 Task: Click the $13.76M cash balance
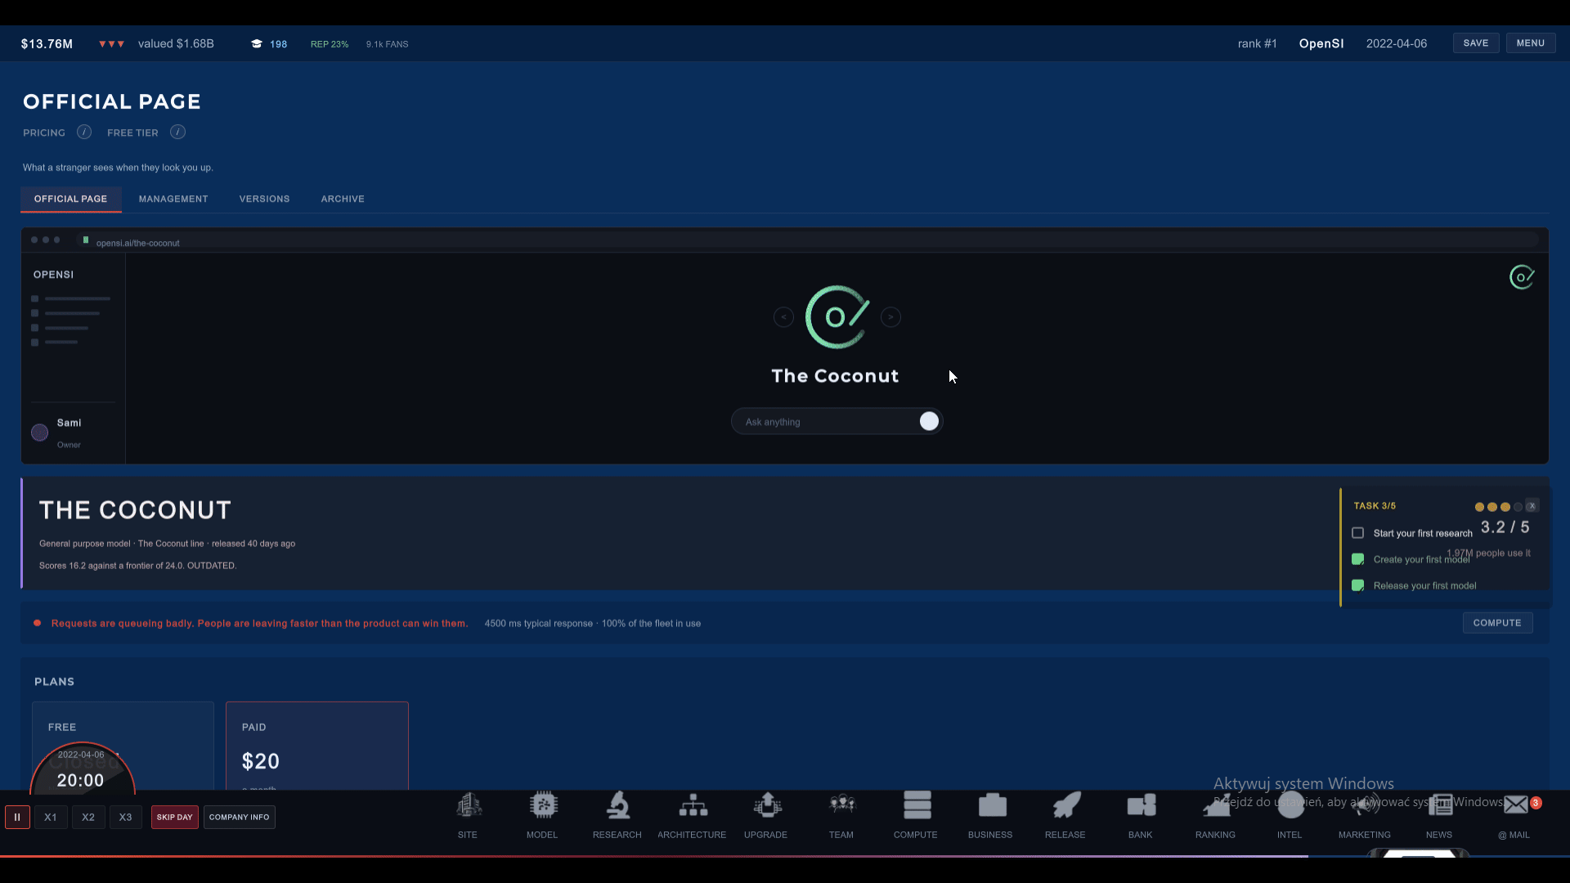click(x=47, y=44)
